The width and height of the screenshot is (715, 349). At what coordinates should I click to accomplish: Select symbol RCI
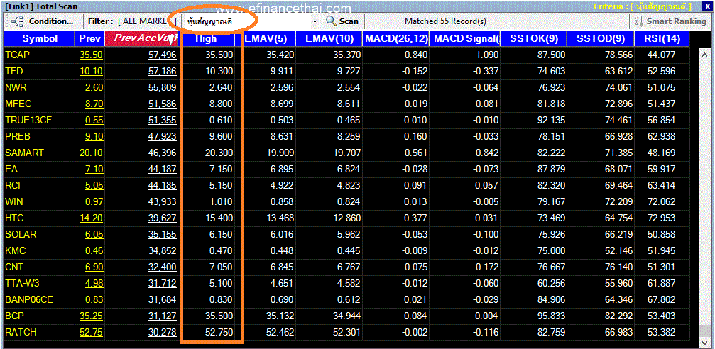tap(13, 185)
